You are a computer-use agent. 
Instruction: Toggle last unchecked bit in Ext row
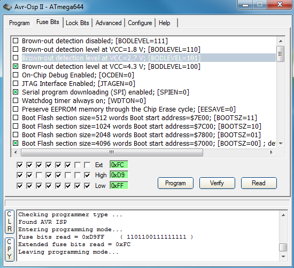[87, 165]
